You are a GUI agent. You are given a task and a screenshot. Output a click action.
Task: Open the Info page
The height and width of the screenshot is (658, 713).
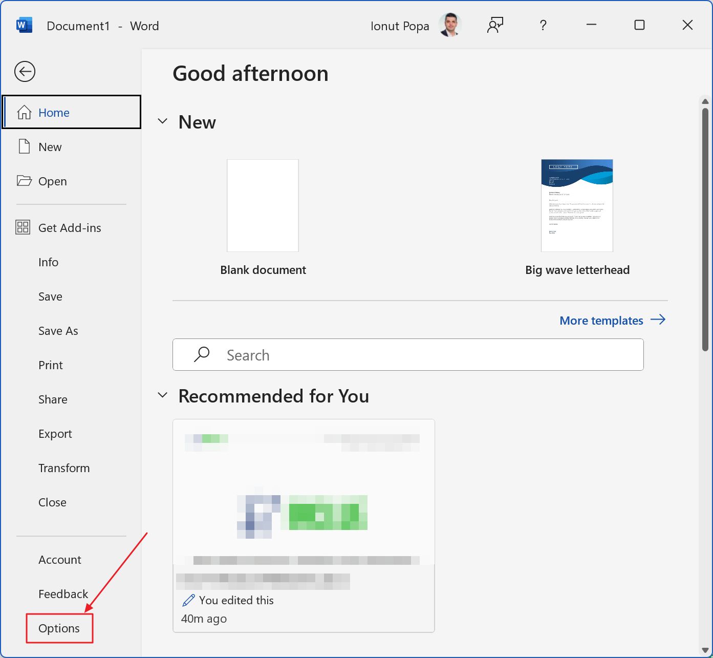point(72,262)
